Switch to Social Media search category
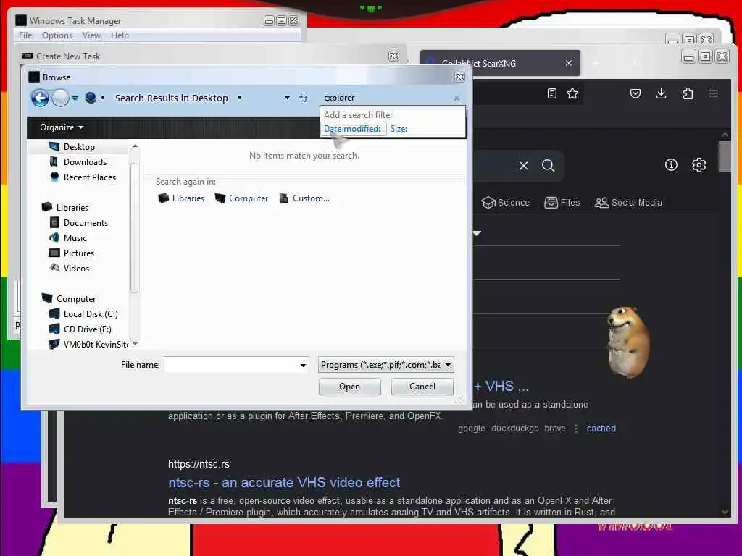 pyautogui.click(x=628, y=203)
